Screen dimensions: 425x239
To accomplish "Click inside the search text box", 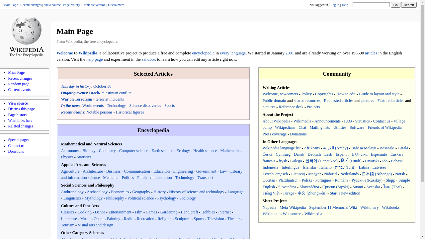I will [371, 5].
